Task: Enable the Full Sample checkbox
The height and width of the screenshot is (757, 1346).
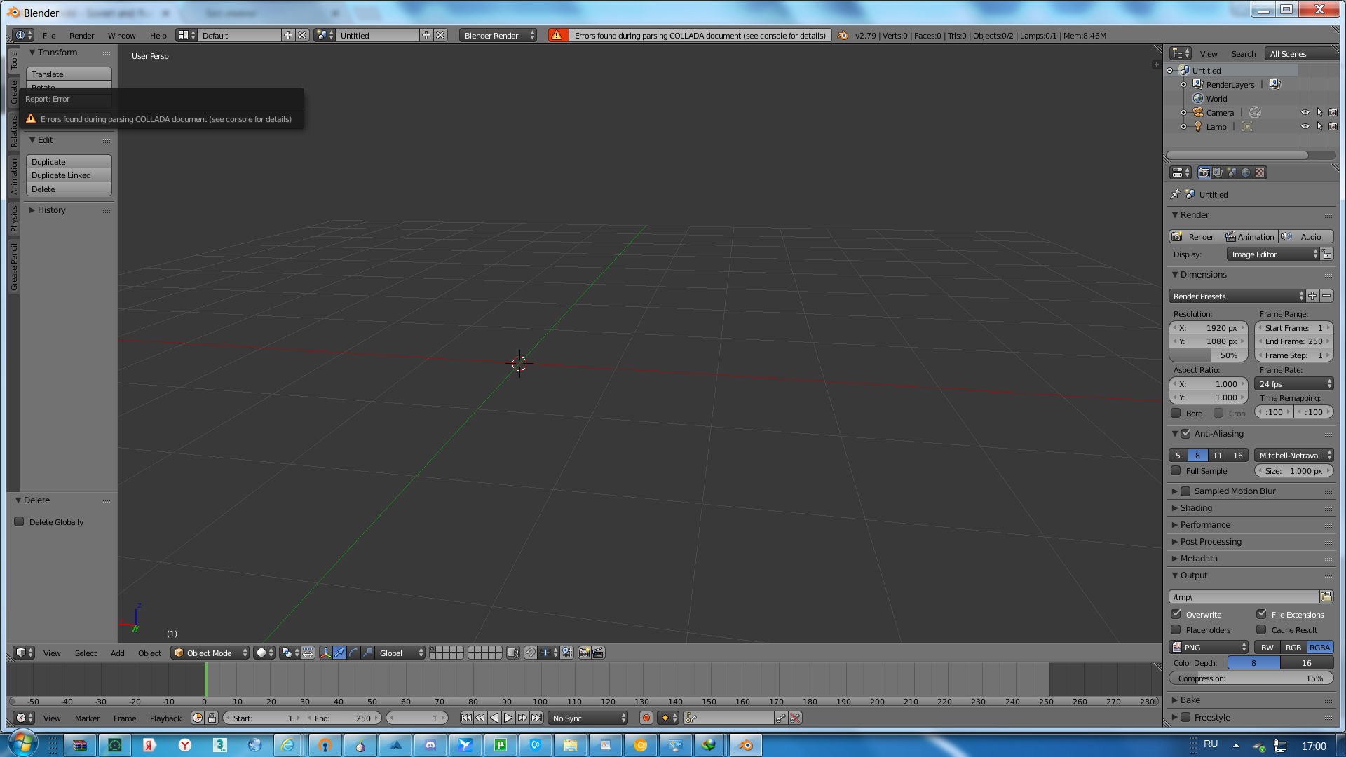Action: (x=1176, y=470)
